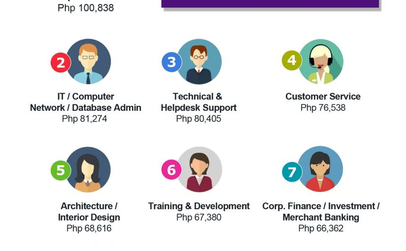
Task: Select the olive number 4 badge
Action: coord(292,60)
